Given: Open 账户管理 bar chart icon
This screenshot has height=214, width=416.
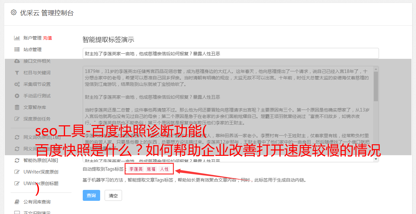Looking at the screenshot, I should pos(17,38).
